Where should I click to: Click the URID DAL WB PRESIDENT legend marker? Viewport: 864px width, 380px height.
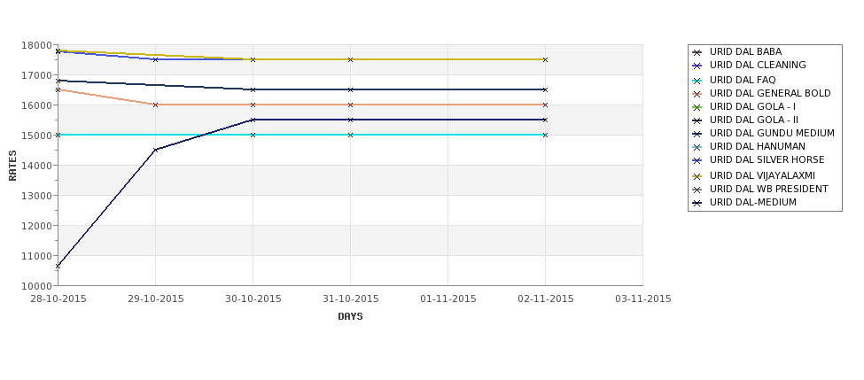697,190
